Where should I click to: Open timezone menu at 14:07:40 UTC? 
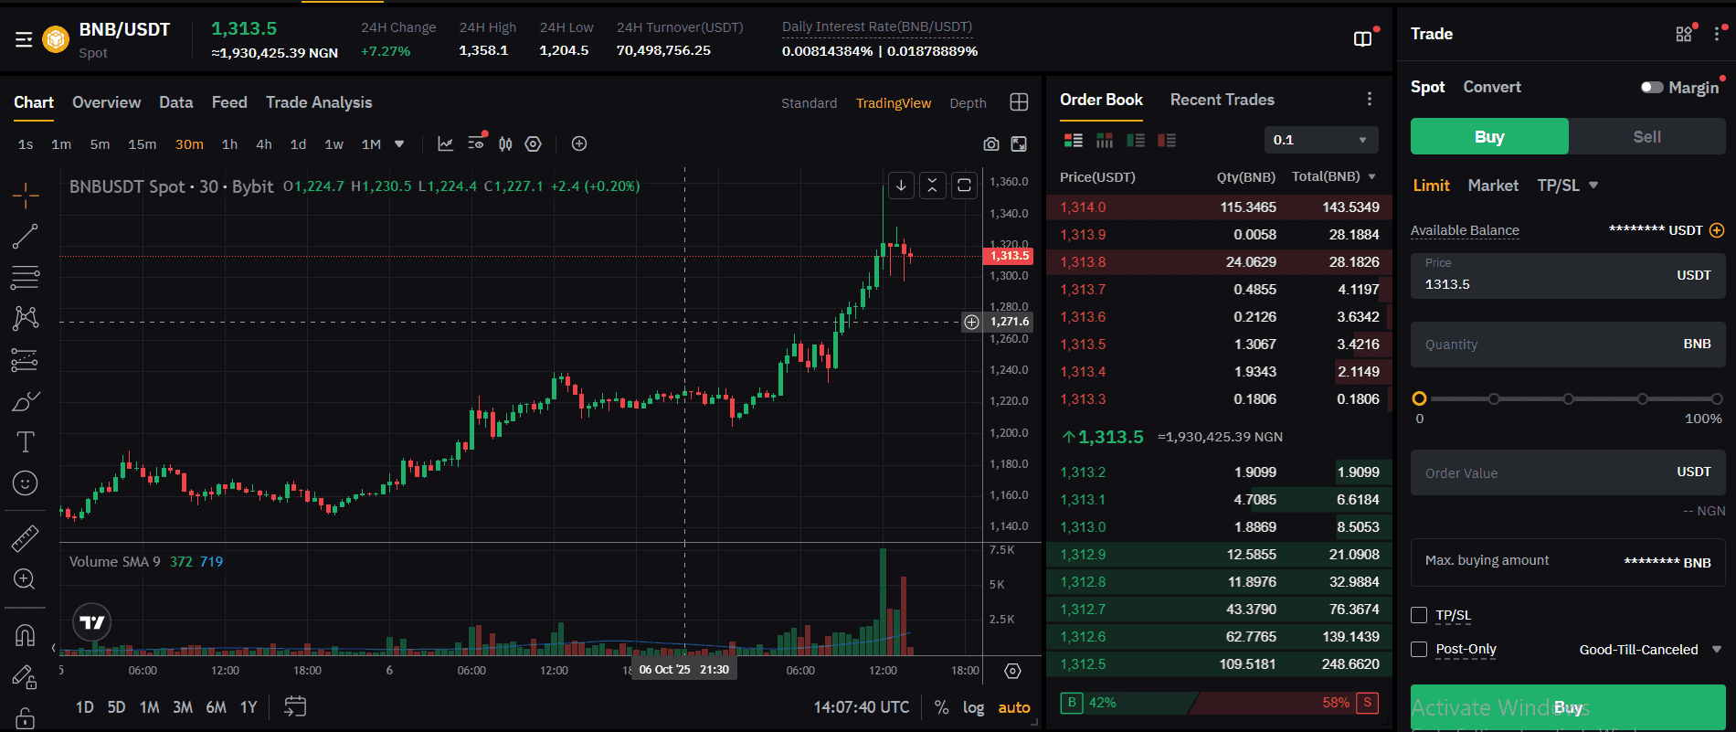click(x=862, y=707)
